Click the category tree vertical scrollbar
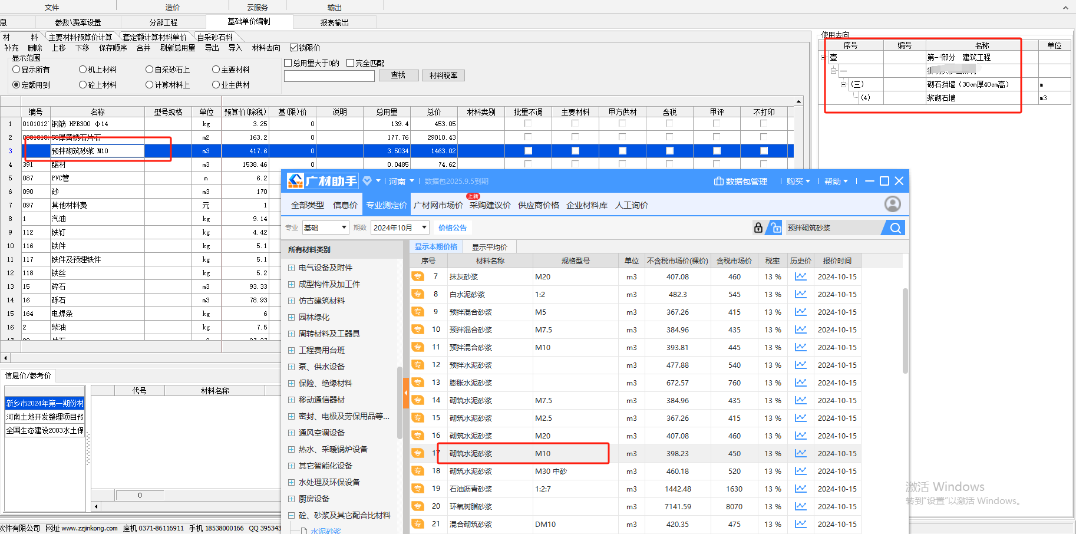 coord(400,403)
